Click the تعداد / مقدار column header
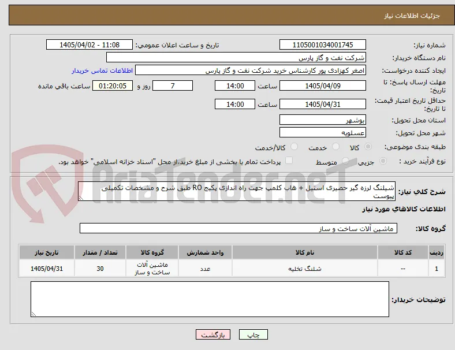 coord(100,252)
